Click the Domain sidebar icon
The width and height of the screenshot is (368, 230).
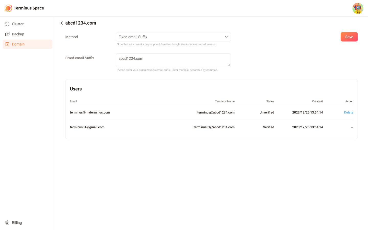pos(7,44)
